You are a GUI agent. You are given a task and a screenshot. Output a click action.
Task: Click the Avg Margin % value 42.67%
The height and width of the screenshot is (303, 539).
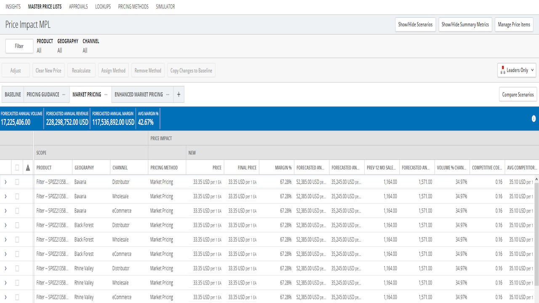(x=146, y=122)
